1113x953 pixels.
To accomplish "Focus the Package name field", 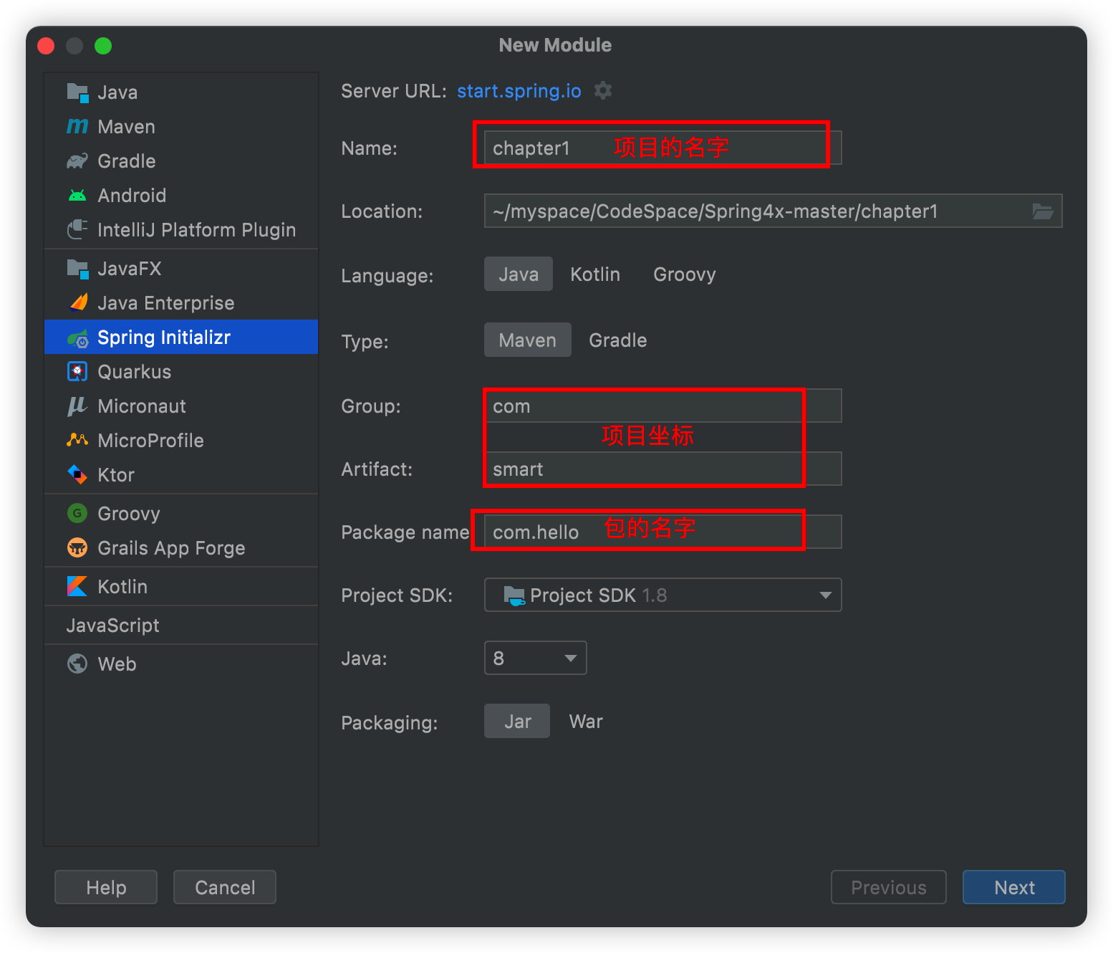I will point(663,532).
